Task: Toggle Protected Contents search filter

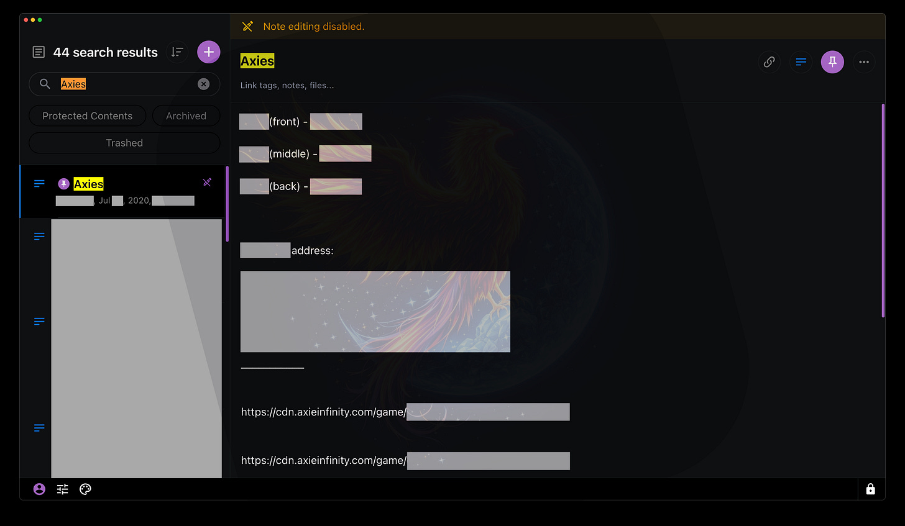Action: pyautogui.click(x=88, y=116)
